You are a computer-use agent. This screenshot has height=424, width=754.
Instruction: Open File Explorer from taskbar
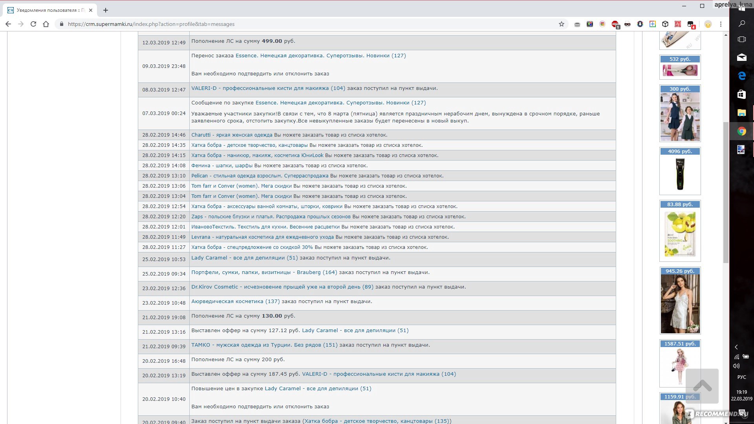(742, 113)
